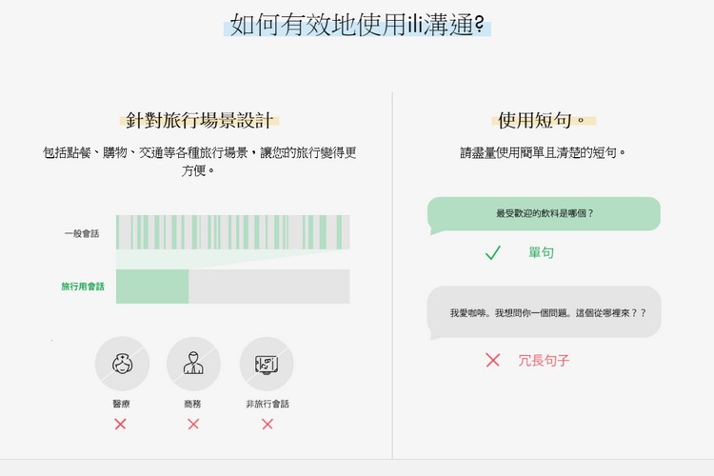The width and height of the screenshot is (714, 476).
Task: Click the red 冗長句子 text
Action: pos(544,360)
